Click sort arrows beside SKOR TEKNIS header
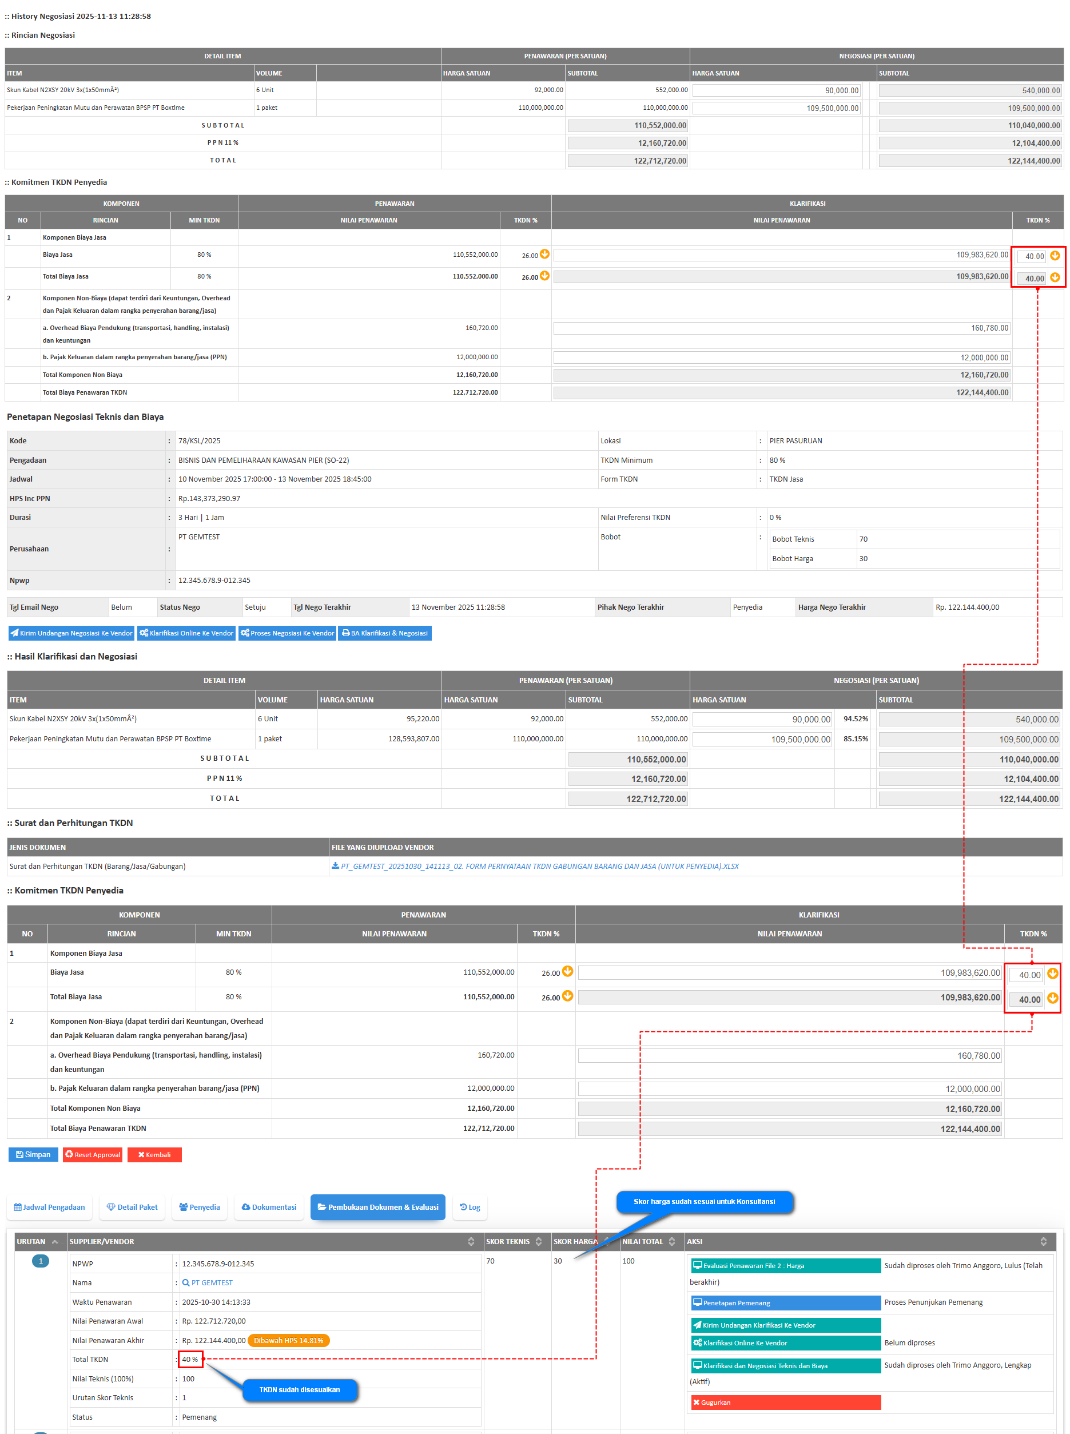Screen dimensions: 1070x1434 (x=538, y=1242)
